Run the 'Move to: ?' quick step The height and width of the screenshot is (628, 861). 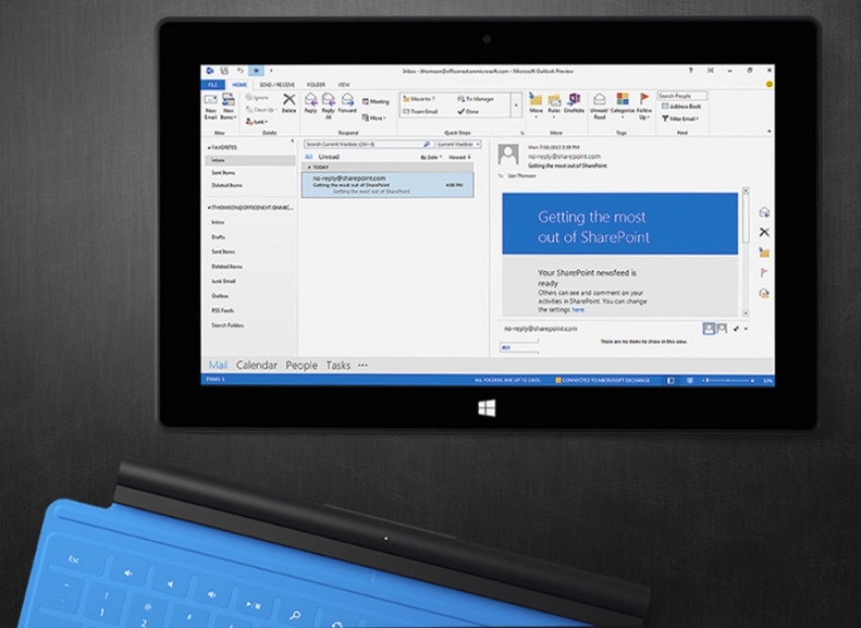click(419, 99)
